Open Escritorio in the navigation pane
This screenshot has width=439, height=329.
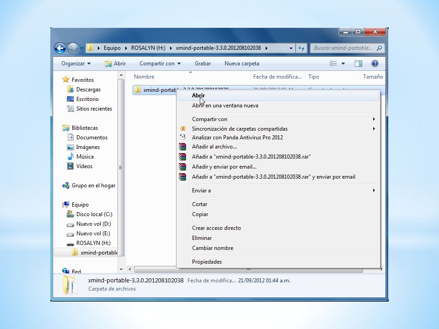(x=83, y=99)
